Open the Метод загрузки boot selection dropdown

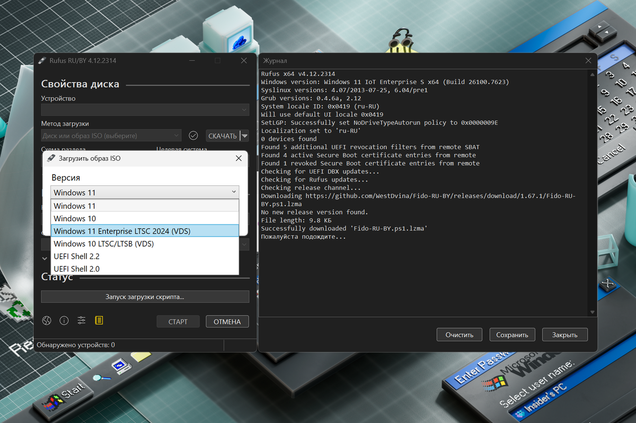111,136
